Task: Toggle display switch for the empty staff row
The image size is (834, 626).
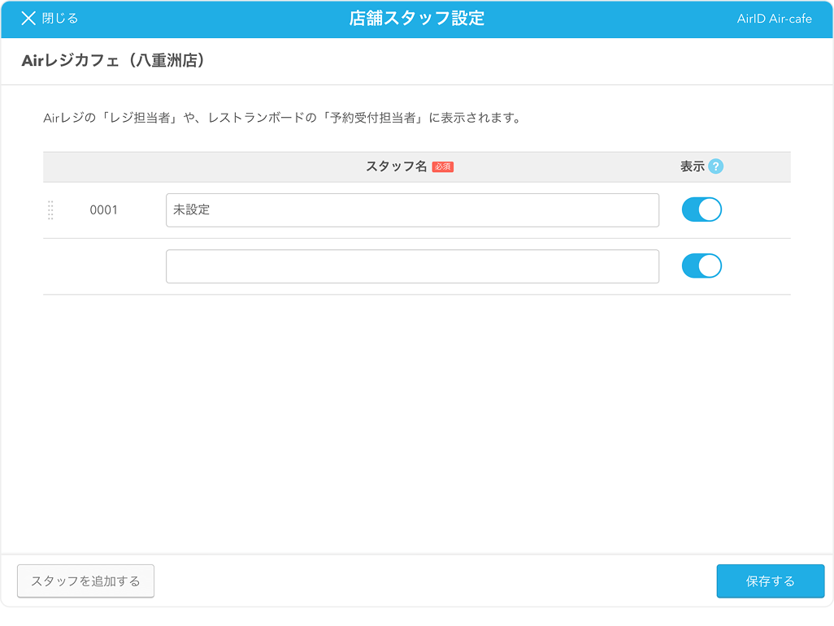Action: point(701,266)
